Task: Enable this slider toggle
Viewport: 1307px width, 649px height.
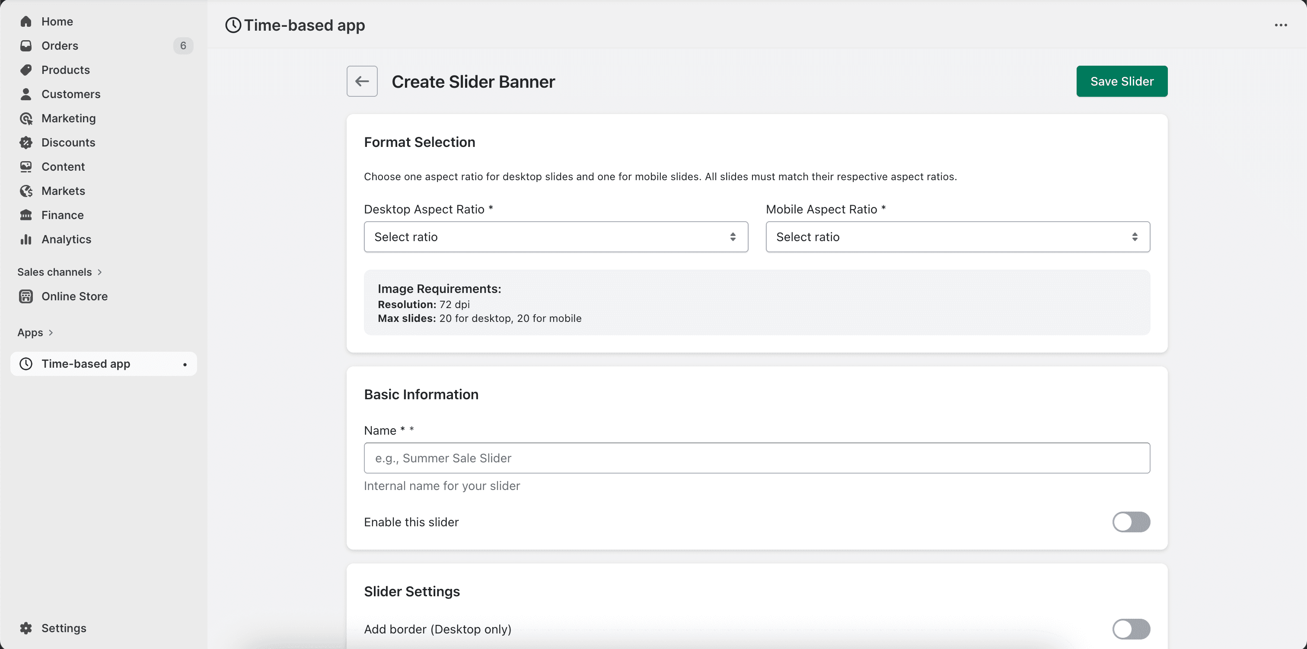Action: (x=1132, y=522)
